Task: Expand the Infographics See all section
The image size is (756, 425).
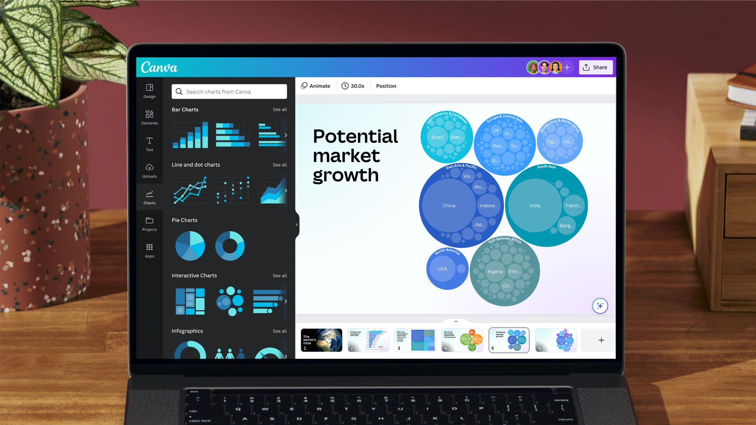Action: (280, 331)
